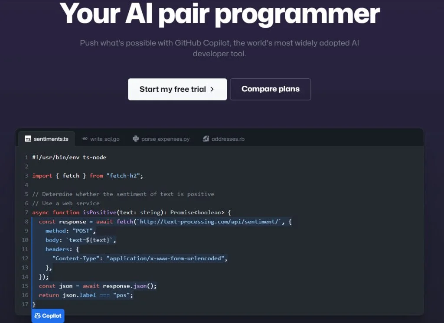Screen dimensions: 444x323
Task: Open the parse_expenses.py tab
Action: [161, 139]
